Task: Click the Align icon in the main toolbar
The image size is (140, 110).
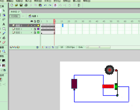Action: coord(79,5)
